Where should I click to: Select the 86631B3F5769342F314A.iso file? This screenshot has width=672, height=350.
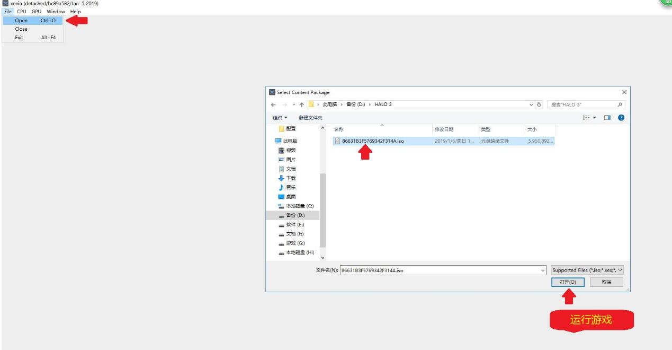click(x=373, y=141)
